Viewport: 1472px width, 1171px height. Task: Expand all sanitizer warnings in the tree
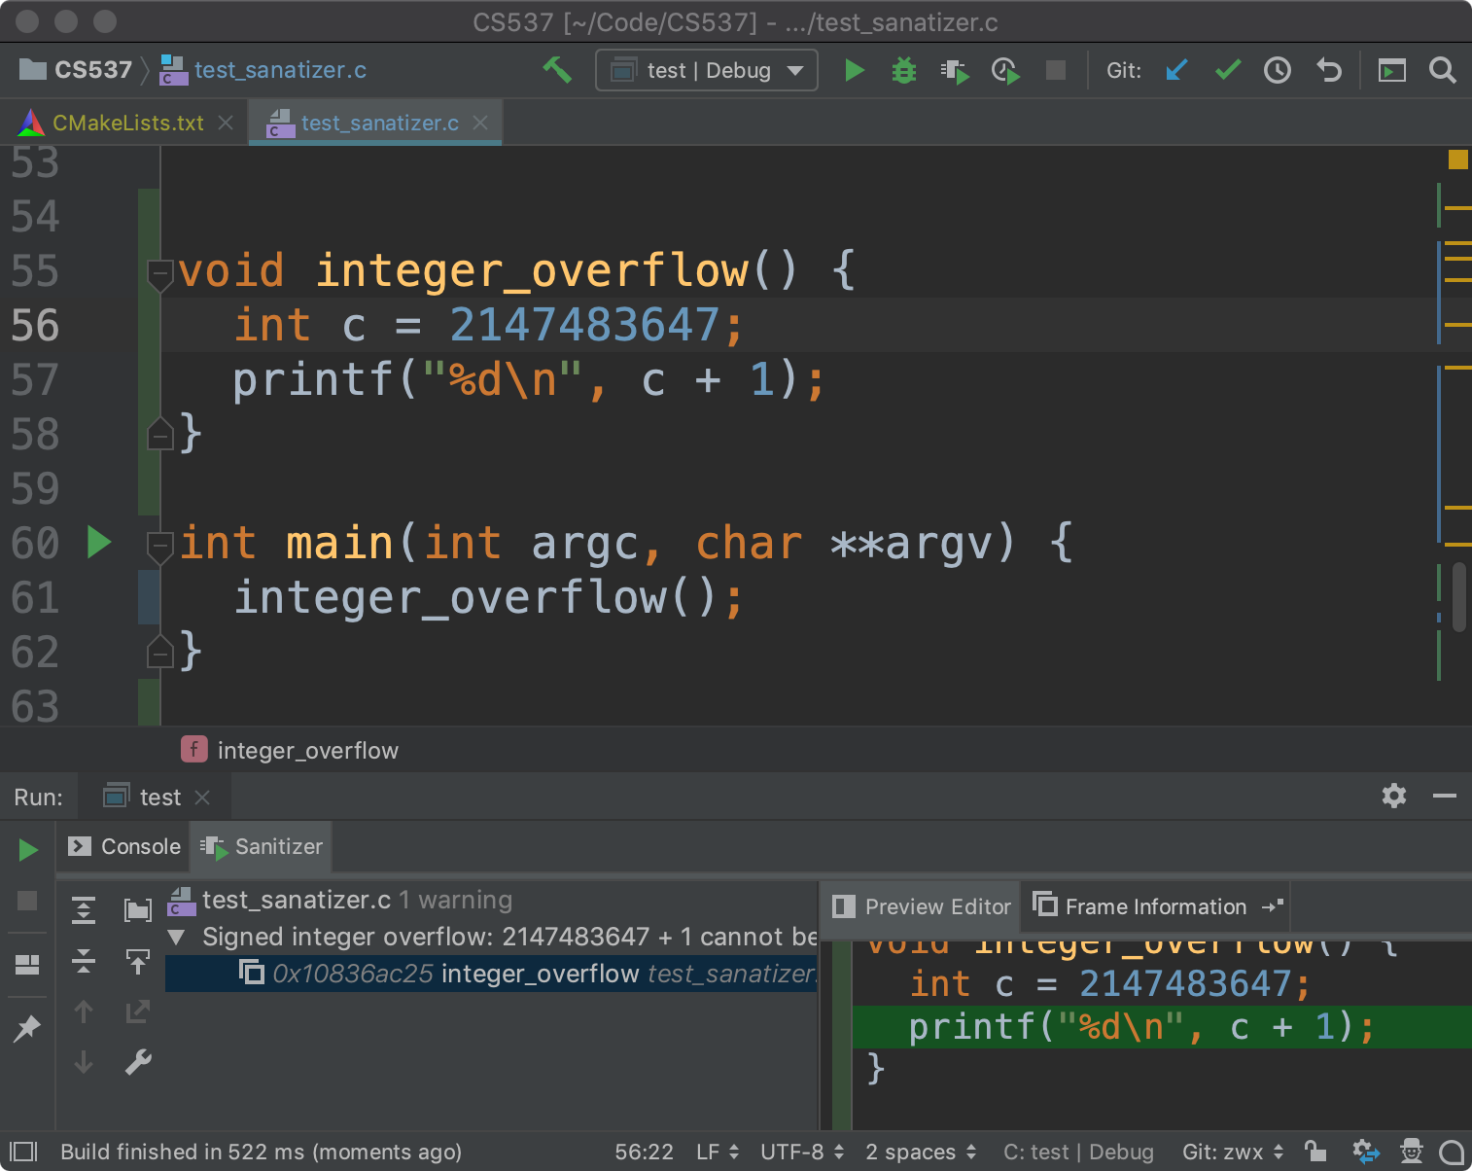point(84,909)
